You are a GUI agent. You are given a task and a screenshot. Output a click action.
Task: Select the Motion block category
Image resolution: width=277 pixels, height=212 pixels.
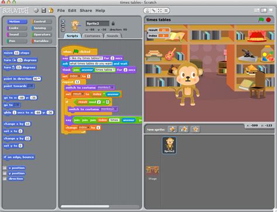coord(17,22)
